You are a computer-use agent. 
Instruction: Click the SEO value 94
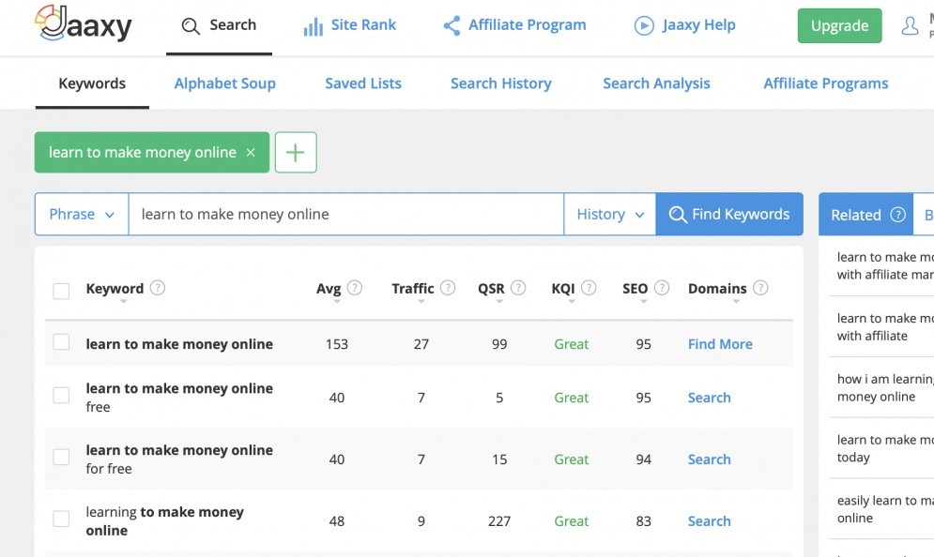tap(643, 459)
